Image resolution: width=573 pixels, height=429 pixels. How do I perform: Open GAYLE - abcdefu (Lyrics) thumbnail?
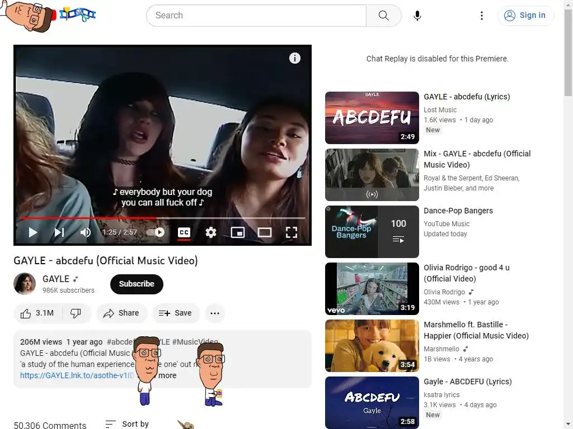click(x=372, y=118)
